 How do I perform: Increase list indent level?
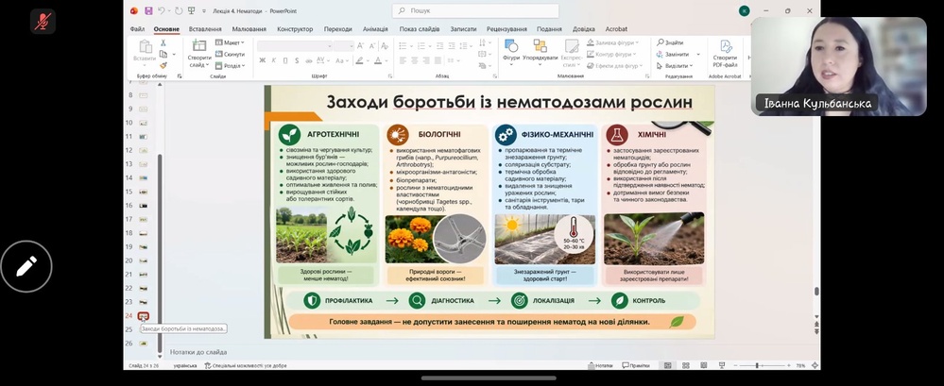pos(451,45)
